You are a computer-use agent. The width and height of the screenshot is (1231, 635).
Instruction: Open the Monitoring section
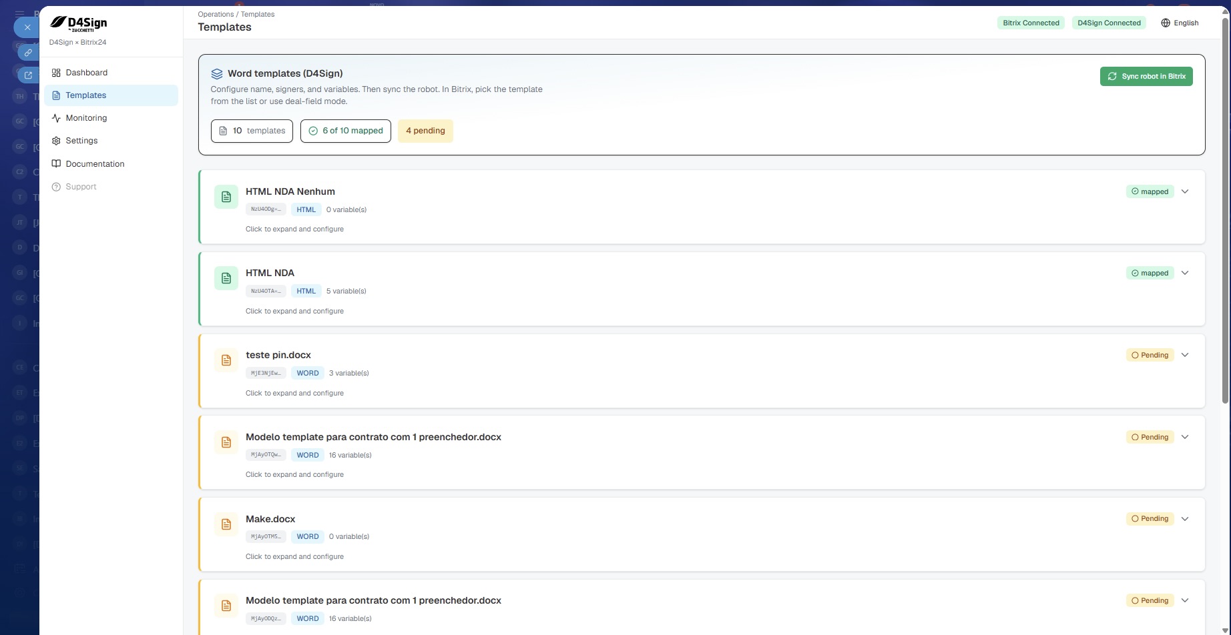coord(111,118)
